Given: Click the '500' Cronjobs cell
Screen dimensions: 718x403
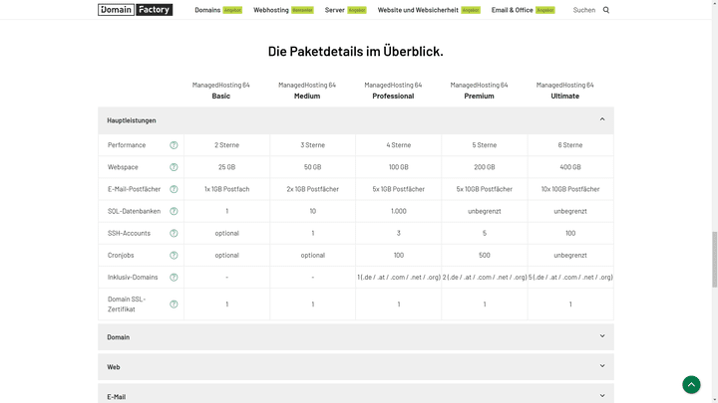Looking at the screenshot, I should (x=485, y=256).
